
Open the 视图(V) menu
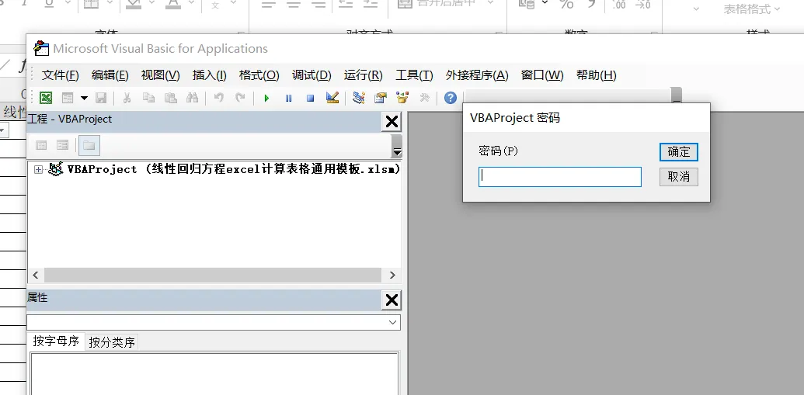pos(161,75)
